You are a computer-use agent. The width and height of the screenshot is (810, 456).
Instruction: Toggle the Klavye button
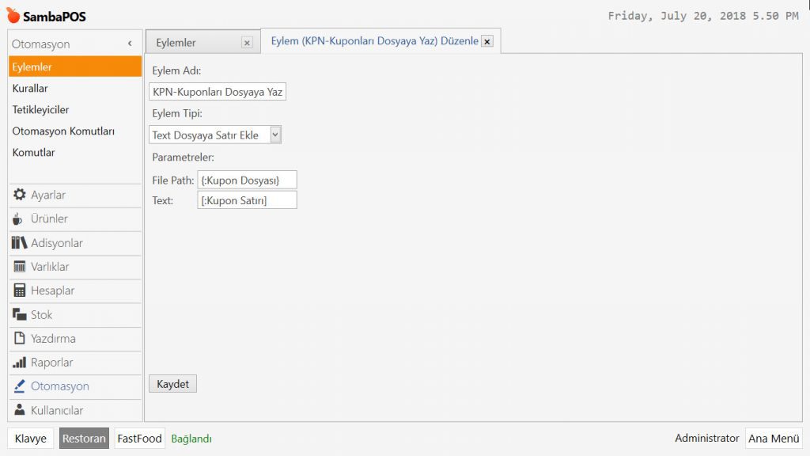31,439
